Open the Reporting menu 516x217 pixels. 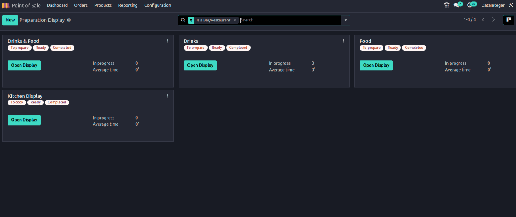[x=128, y=5]
